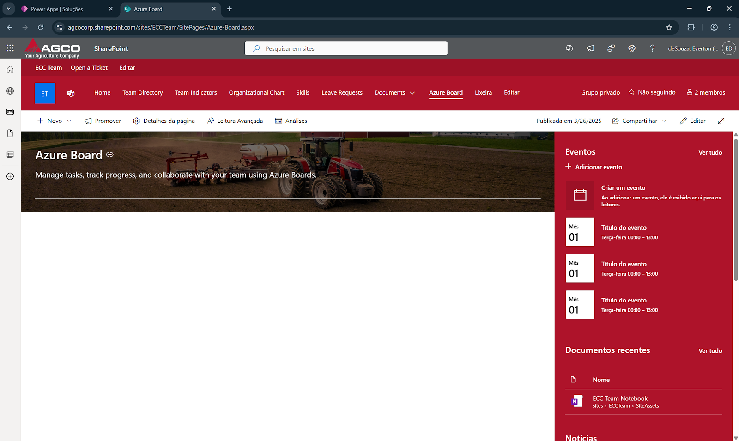Open Detalhes da página
The image size is (739, 441).
coord(164,121)
